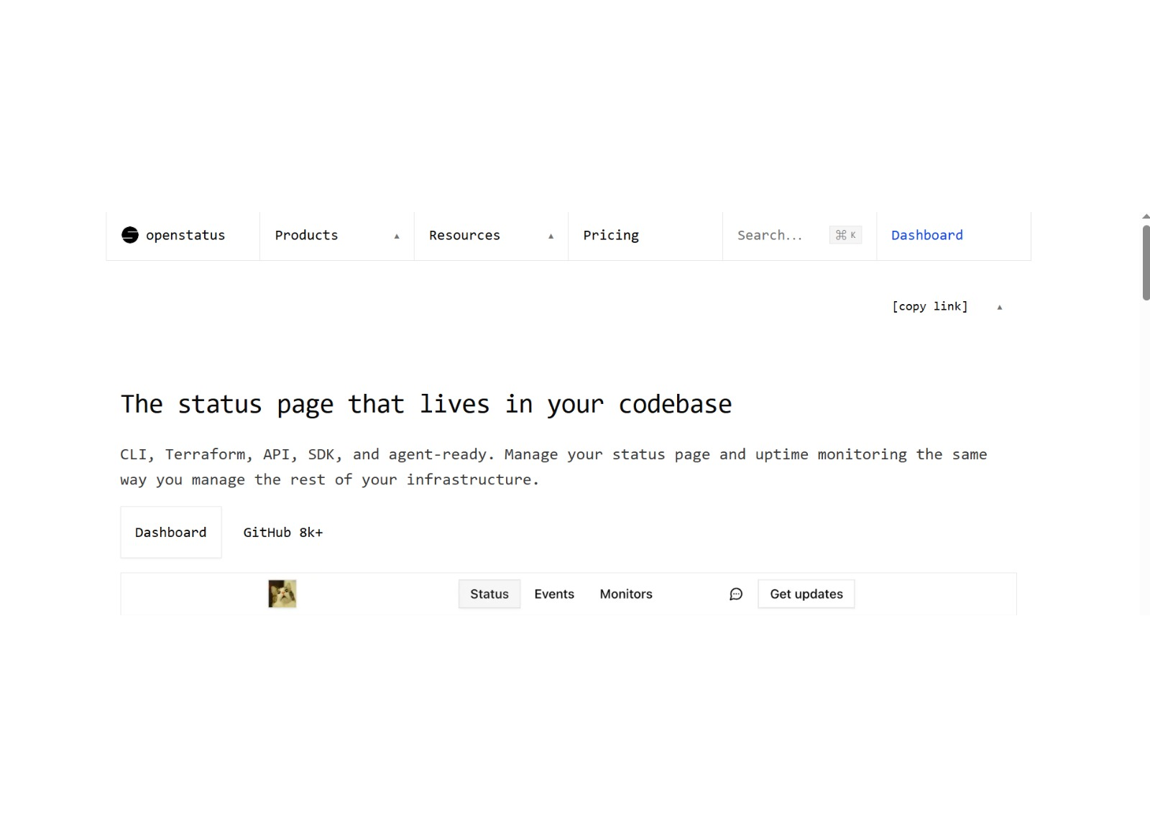Image resolution: width=1150 pixels, height=828 pixels.
Task: Click the cat avatar thumbnail
Action: point(282,594)
